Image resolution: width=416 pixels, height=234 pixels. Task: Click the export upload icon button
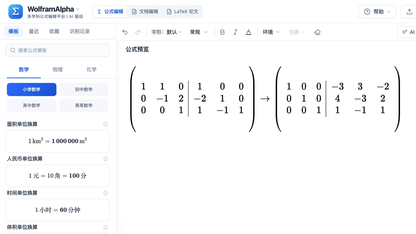click(409, 12)
